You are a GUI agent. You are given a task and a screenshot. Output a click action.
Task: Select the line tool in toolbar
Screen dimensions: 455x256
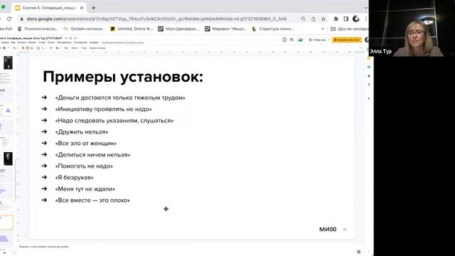pyautogui.click(x=43, y=48)
